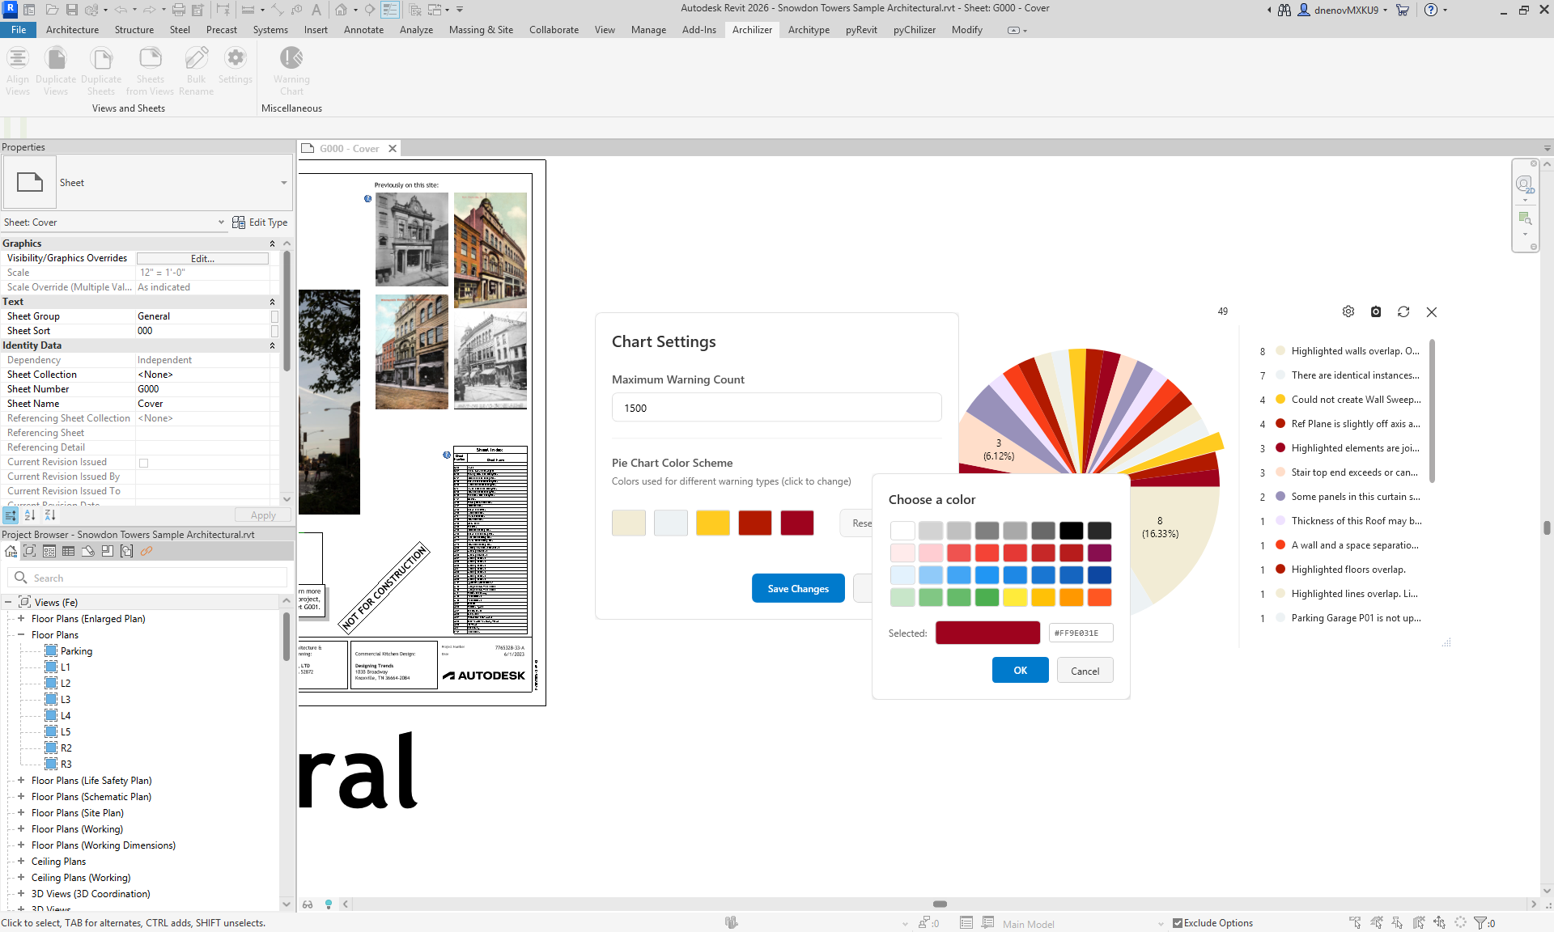Viewport: 1554px width, 932px height.
Task: Click the Align Views ribbon icon
Action: click(18, 59)
